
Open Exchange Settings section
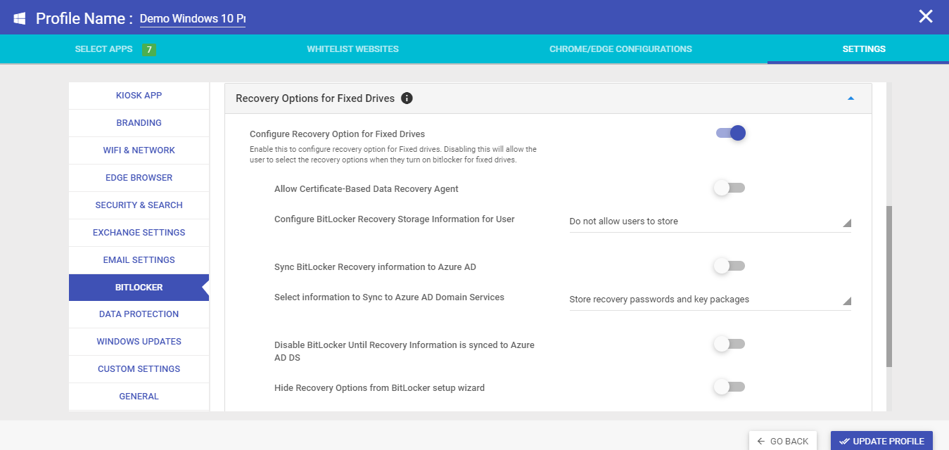[139, 233]
